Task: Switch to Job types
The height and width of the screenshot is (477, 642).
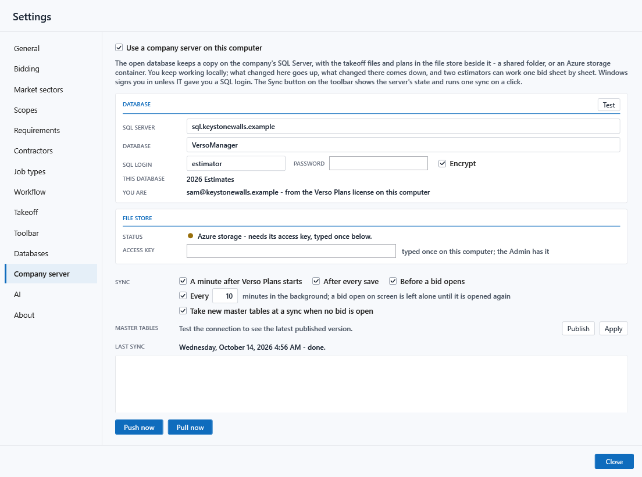Action: click(x=30, y=171)
